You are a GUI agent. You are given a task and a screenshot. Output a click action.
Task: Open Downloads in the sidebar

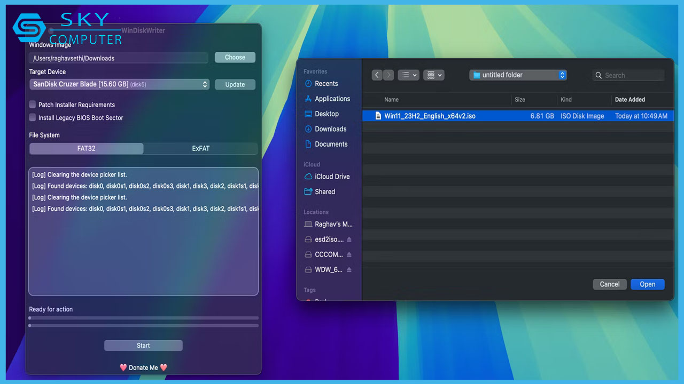pyautogui.click(x=331, y=129)
